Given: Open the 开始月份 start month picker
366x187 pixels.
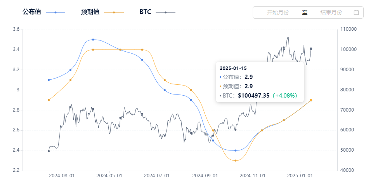Looking at the screenshot, I should (278, 12).
